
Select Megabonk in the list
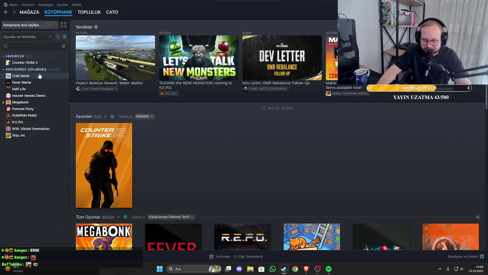pyautogui.click(x=20, y=102)
